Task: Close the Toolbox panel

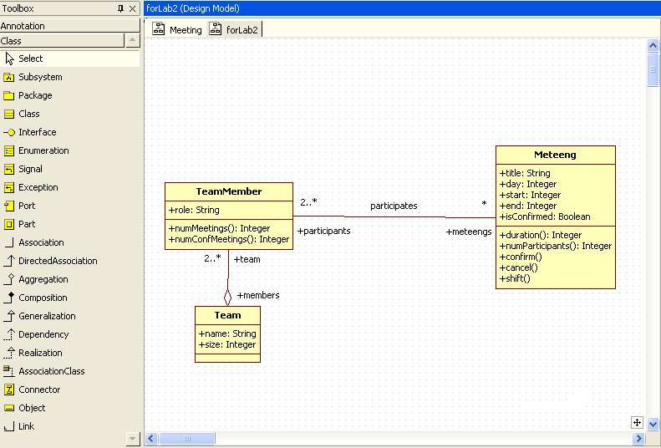Action: (132, 8)
